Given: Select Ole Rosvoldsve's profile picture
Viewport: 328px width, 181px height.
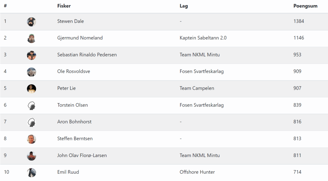Looking at the screenshot, I should point(31,72).
